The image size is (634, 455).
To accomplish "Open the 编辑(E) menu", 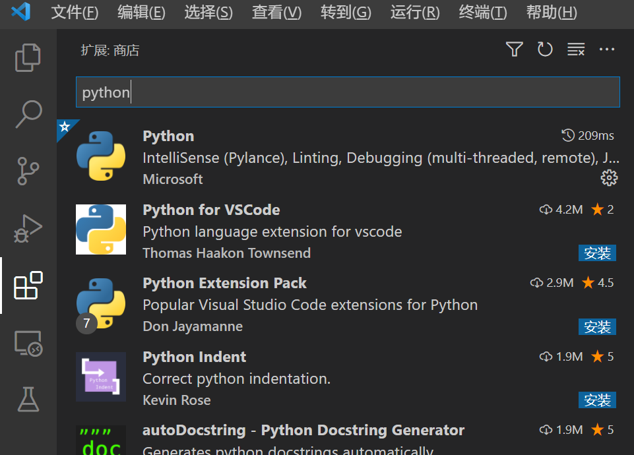I will tap(142, 13).
